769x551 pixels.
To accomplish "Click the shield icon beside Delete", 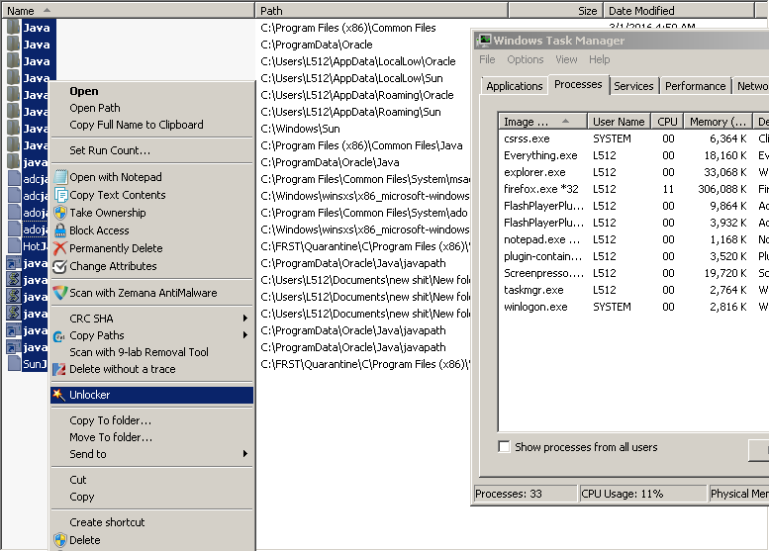I will click(x=60, y=540).
